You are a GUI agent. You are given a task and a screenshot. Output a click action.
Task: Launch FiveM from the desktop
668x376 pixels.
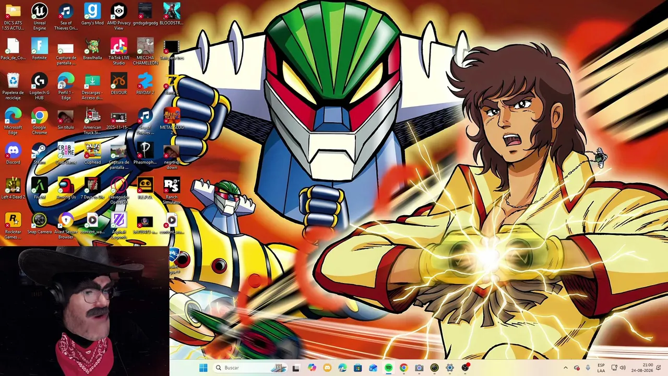pos(39,189)
